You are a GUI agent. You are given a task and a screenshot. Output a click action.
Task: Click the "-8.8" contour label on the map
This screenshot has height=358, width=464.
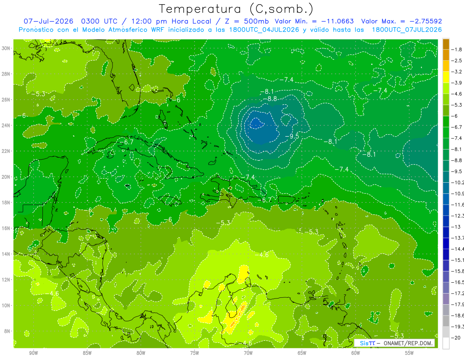coord(270,99)
